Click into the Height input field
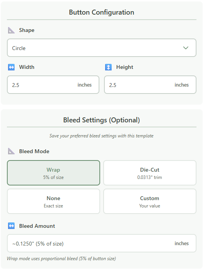The width and height of the screenshot is (203, 269). pos(150,85)
